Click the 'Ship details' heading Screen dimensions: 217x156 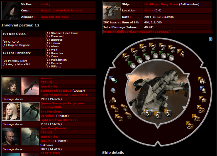[113, 153]
